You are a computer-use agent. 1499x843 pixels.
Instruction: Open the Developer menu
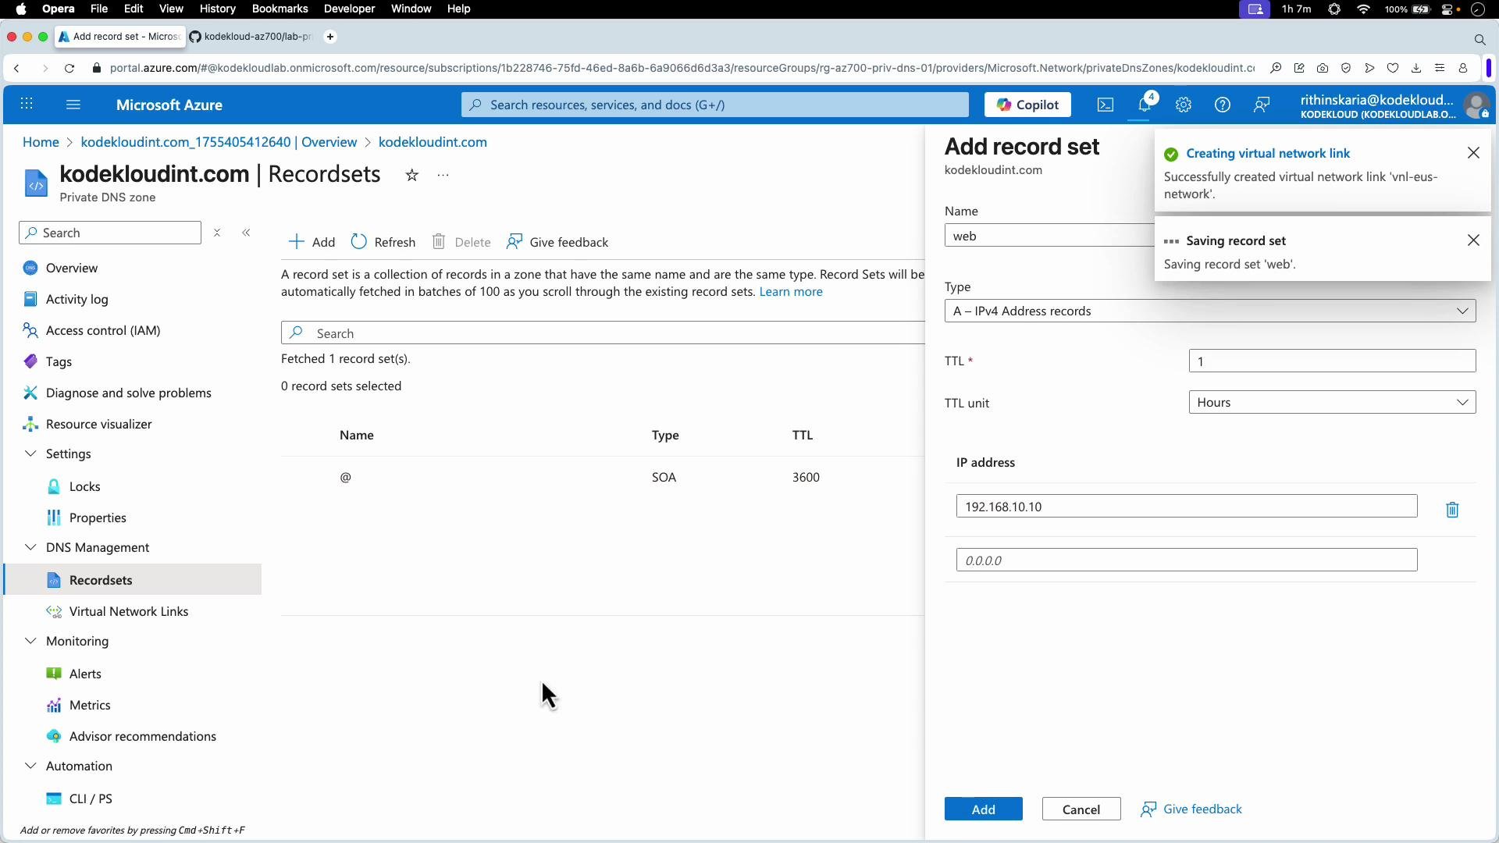tap(349, 9)
